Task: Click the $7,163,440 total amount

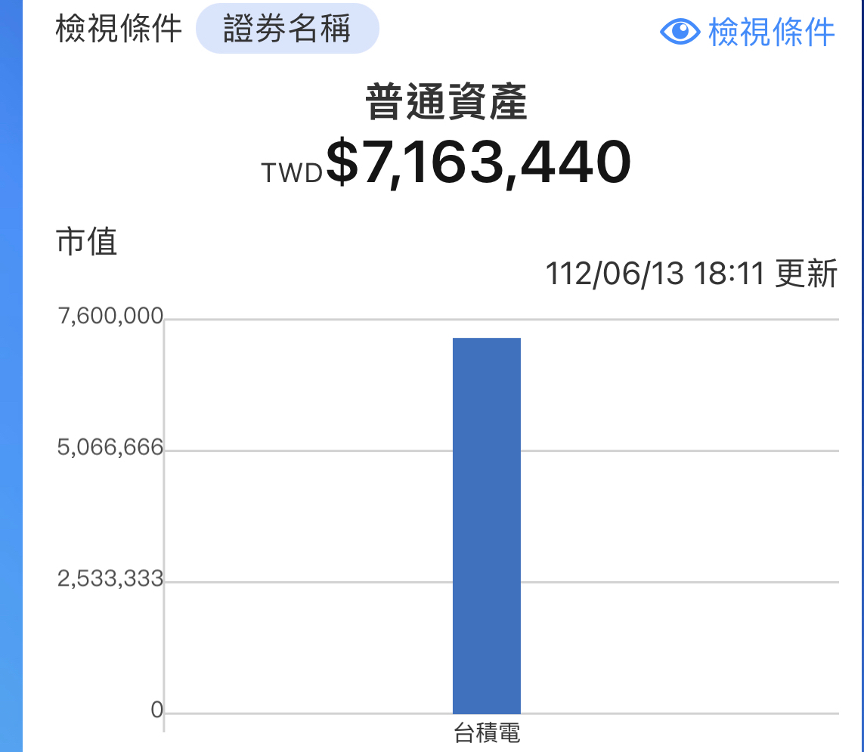Action: click(x=478, y=162)
